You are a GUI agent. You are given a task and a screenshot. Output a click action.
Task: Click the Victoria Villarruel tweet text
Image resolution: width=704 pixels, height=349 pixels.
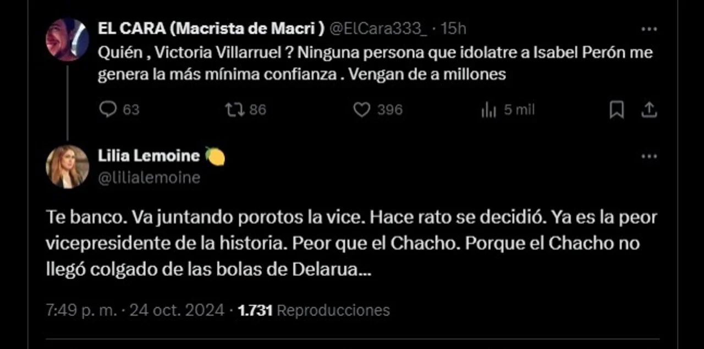[374, 63]
